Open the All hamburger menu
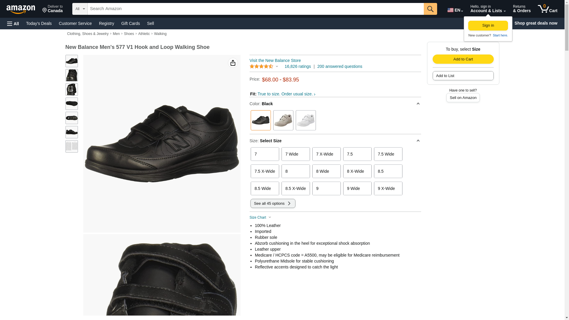Viewport: 569px width, 320px height. pos(13,23)
